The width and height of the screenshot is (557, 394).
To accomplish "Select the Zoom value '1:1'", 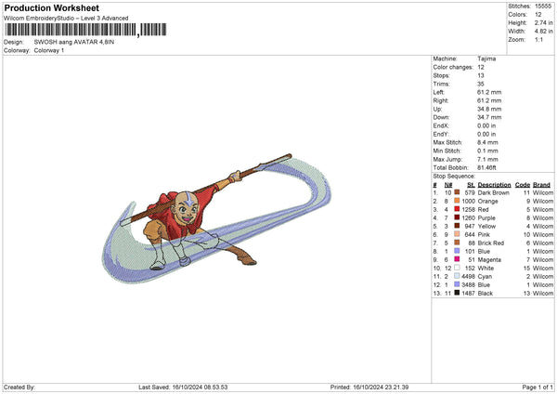I will click(538, 39).
